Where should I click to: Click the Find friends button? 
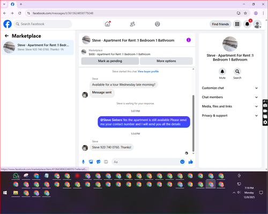pos(220,24)
